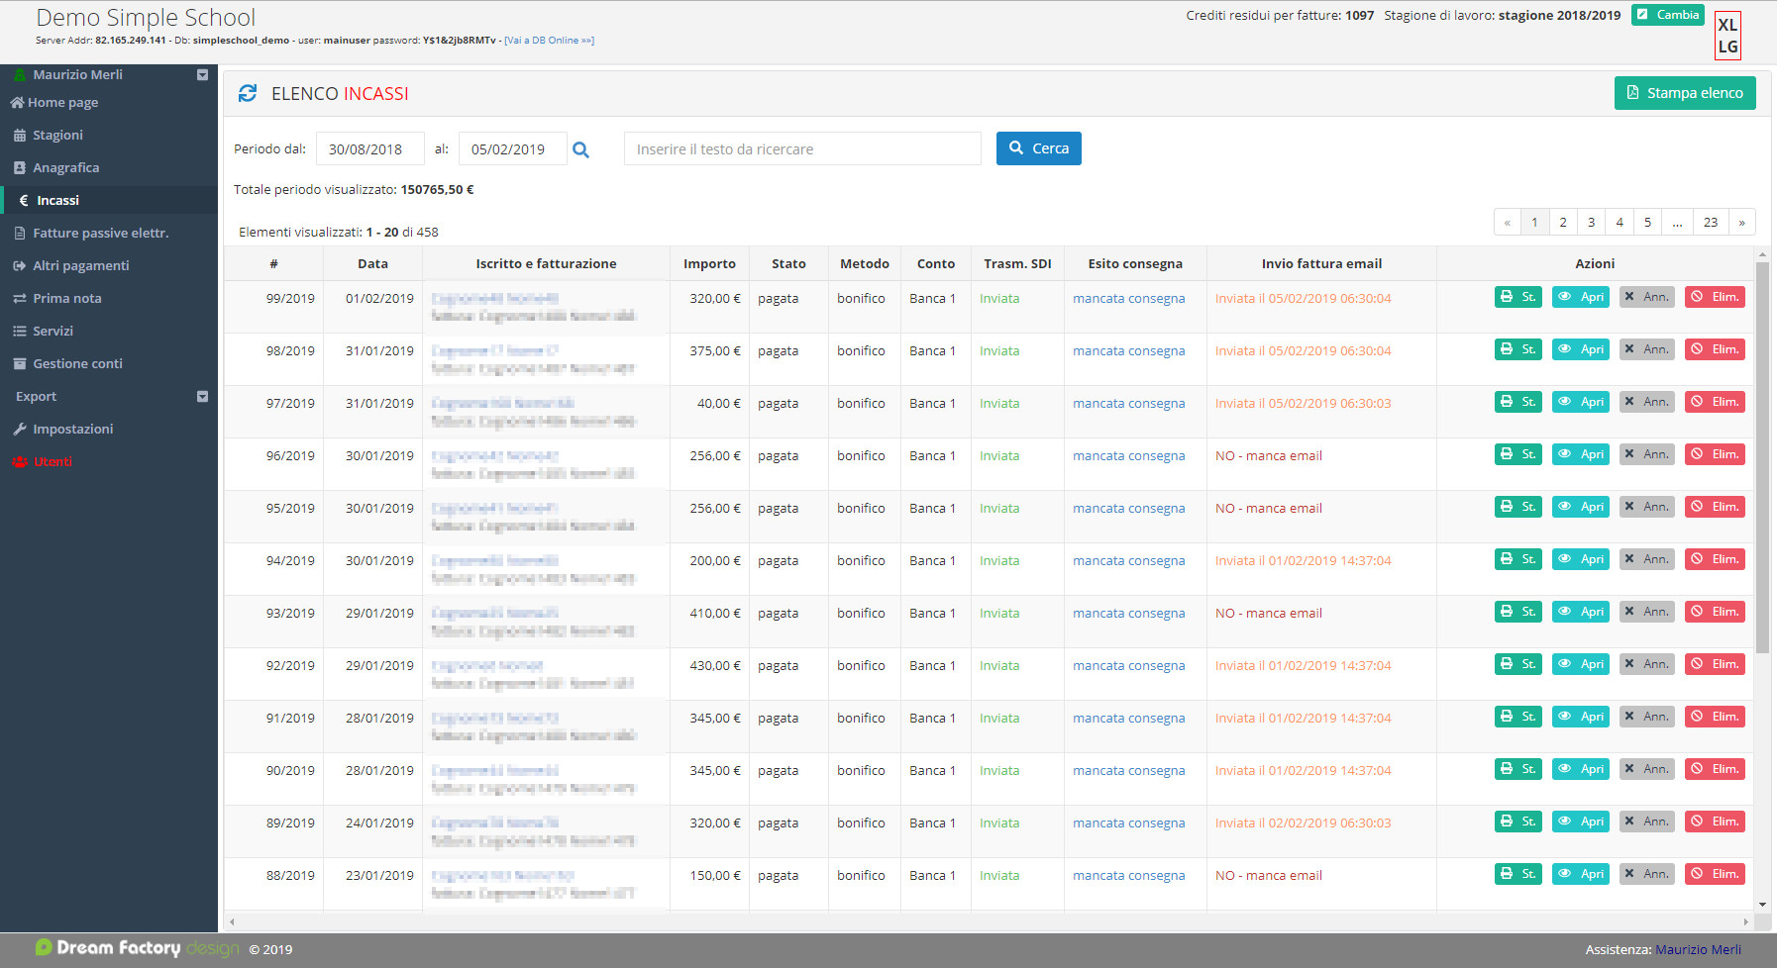Click the Data column header

(x=372, y=264)
